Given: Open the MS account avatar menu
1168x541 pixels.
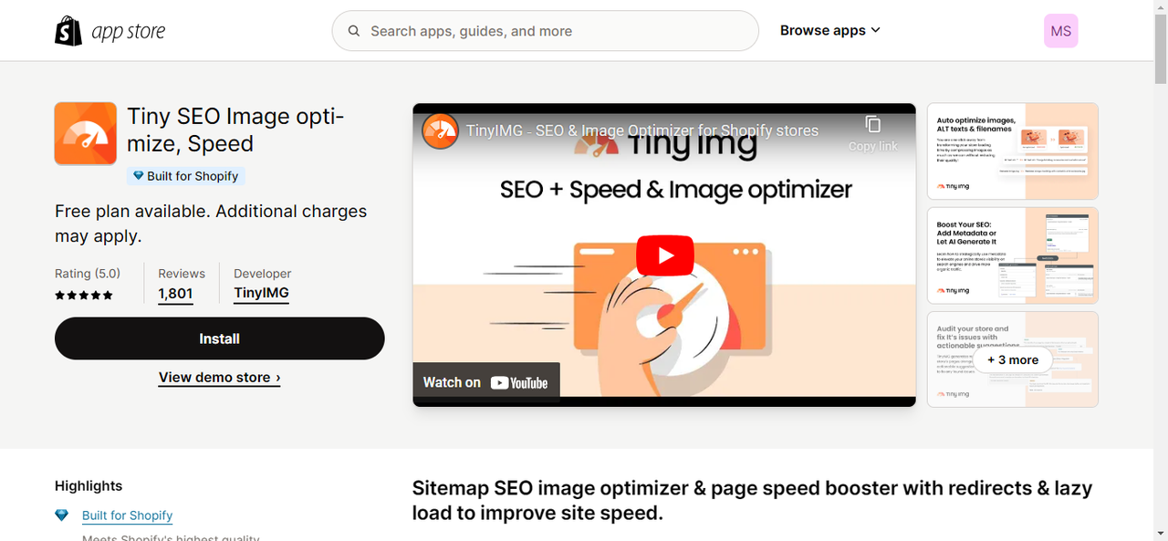Looking at the screenshot, I should point(1060,31).
